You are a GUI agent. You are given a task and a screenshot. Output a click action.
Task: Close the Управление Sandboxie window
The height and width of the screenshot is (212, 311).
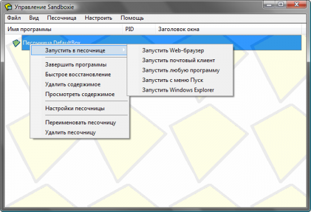coord(296,5)
